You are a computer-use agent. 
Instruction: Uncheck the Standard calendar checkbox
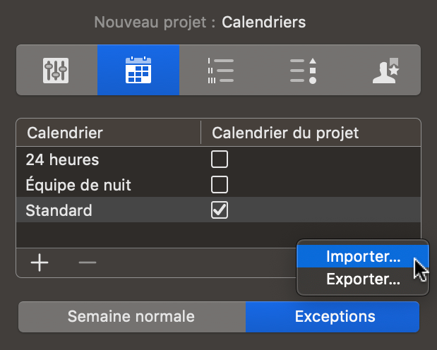pyautogui.click(x=220, y=210)
